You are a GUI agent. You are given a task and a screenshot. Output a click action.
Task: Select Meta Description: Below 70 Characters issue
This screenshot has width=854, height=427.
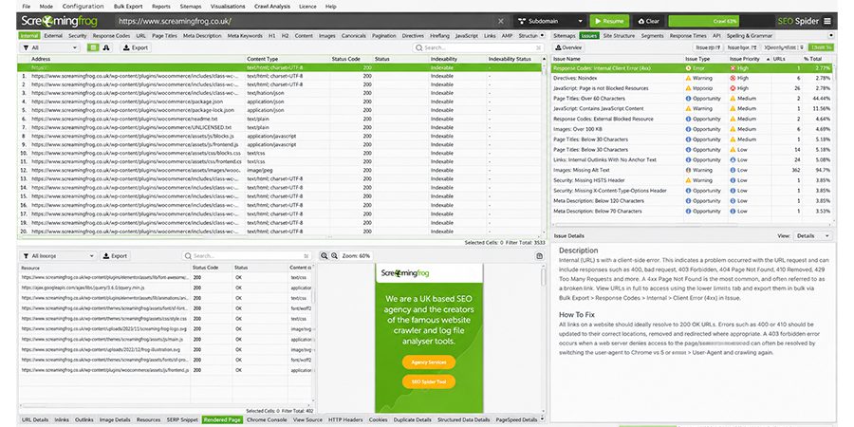pyautogui.click(x=692, y=211)
